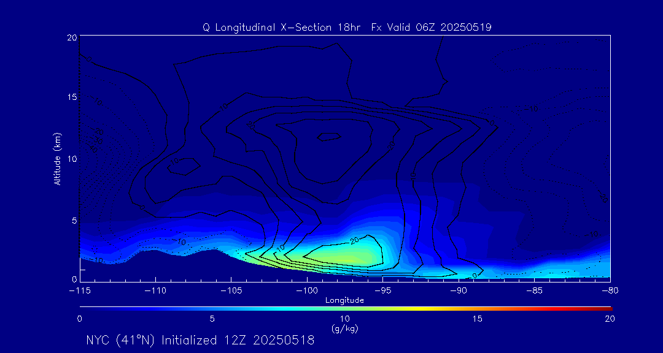Screen dimensions: 663x353
Task: Click the "Altitude (km)" axis label
Action: click(57, 158)
